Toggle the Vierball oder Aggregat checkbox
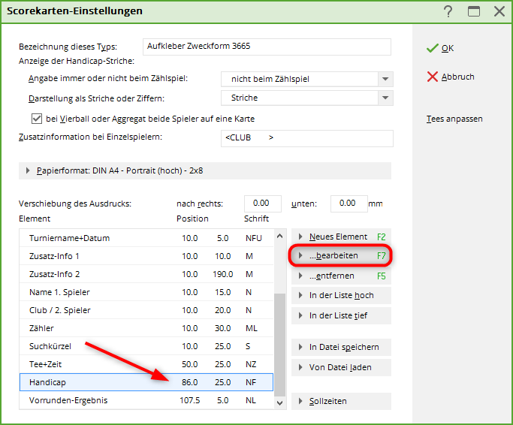 (36, 119)
